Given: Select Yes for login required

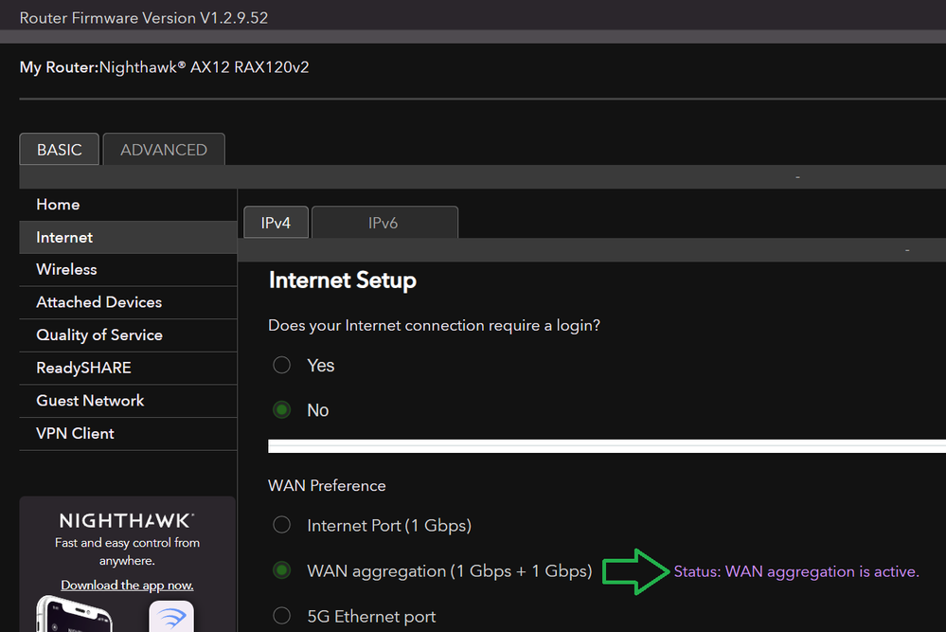Looking at the screenshot, I should [x=282, y=365].
